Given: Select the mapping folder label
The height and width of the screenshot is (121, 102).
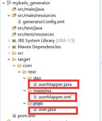Looking at the screenshot, I should point(42,91).
